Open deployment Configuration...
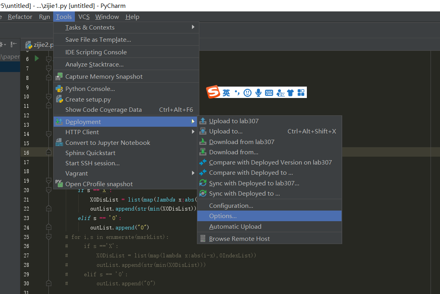The image size is (440, 294). point(269,205)
